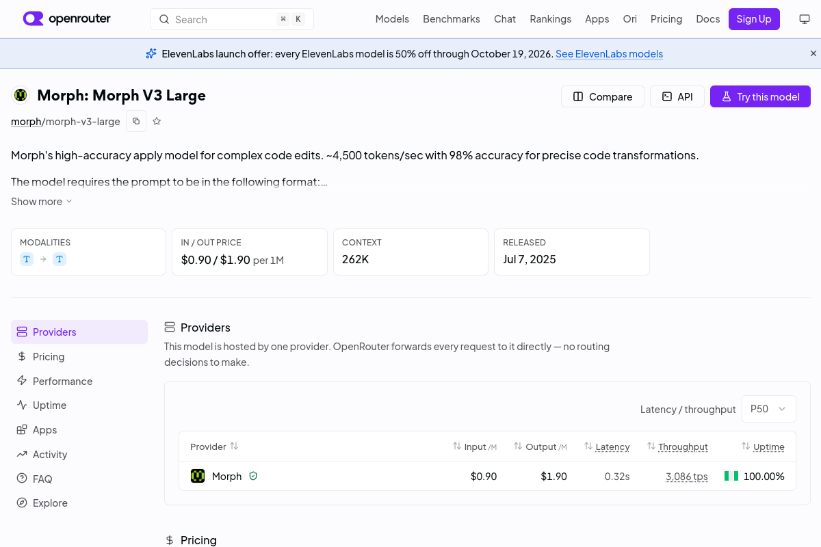821x547 pixels.
Task: Select Providers in the sidebar
Action: coord(79,332)
